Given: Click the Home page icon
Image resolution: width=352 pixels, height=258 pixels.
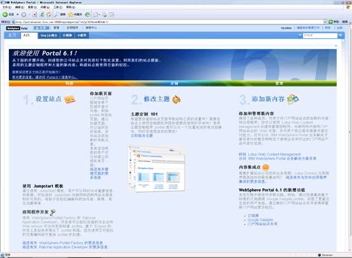Looking at the screenshot, I should (49, 15).
